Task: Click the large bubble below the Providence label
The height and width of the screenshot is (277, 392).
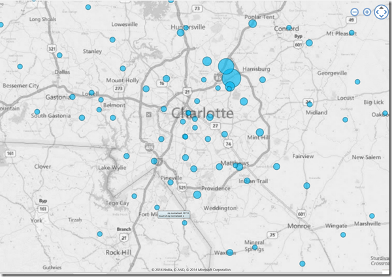Action: (x=197, y=195)
